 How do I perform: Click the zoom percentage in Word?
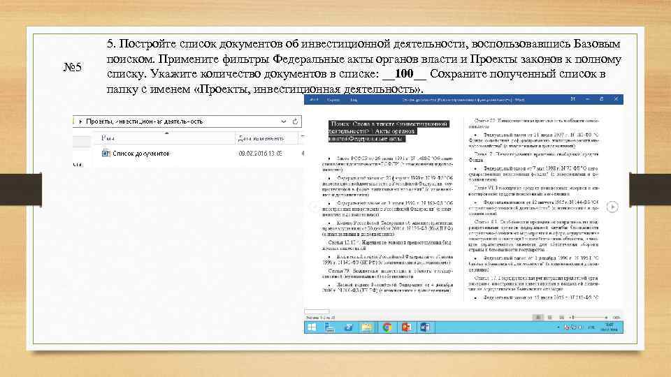click(616, 318)
